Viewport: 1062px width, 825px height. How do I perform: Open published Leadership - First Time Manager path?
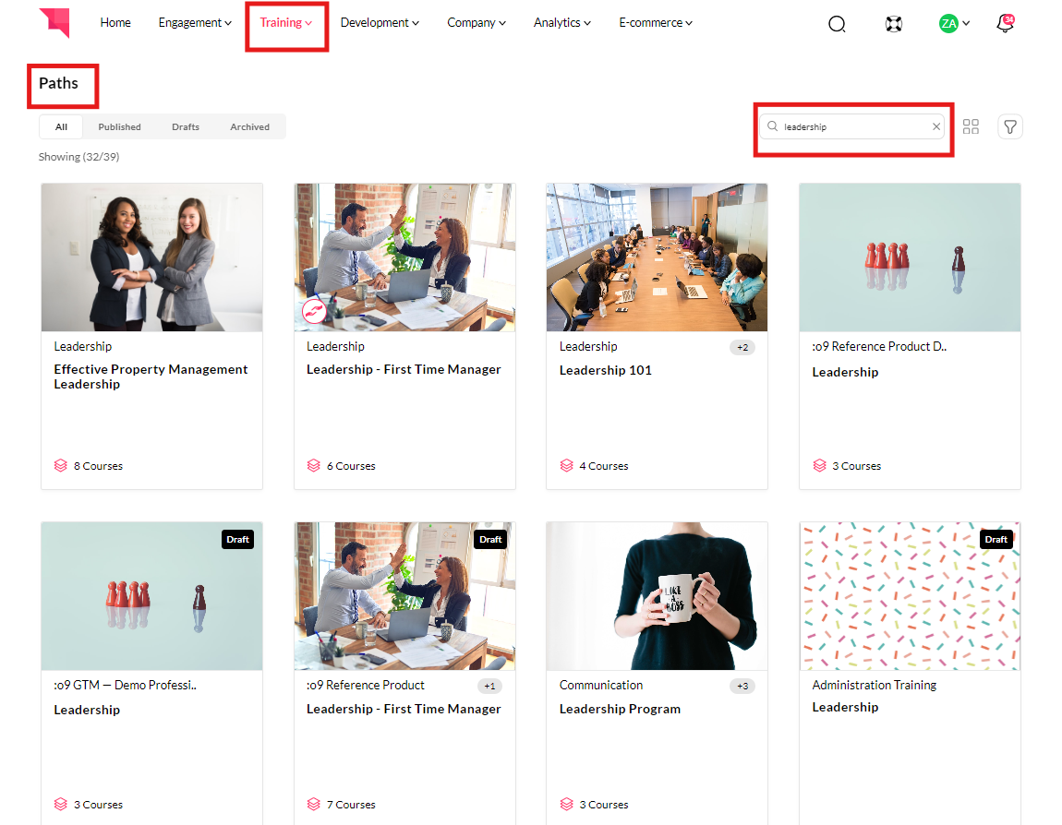pyautogui.click(x=404, y=369)
